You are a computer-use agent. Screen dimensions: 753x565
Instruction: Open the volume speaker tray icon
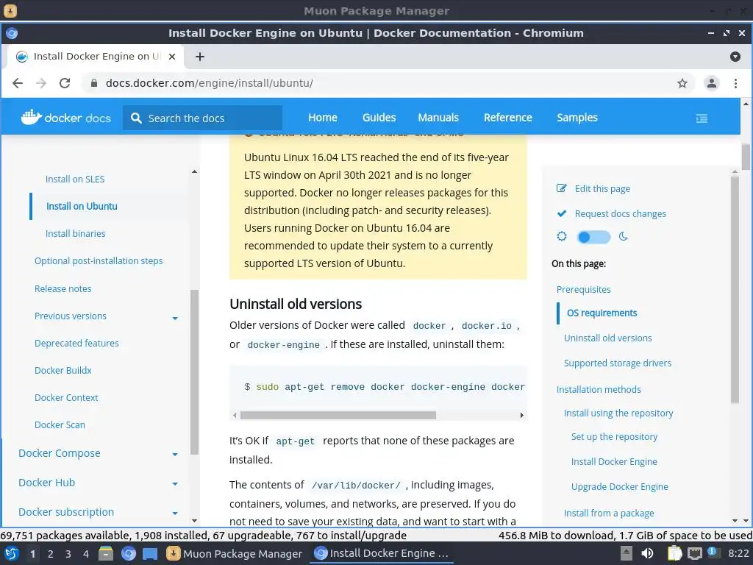(x=647, y=553)
